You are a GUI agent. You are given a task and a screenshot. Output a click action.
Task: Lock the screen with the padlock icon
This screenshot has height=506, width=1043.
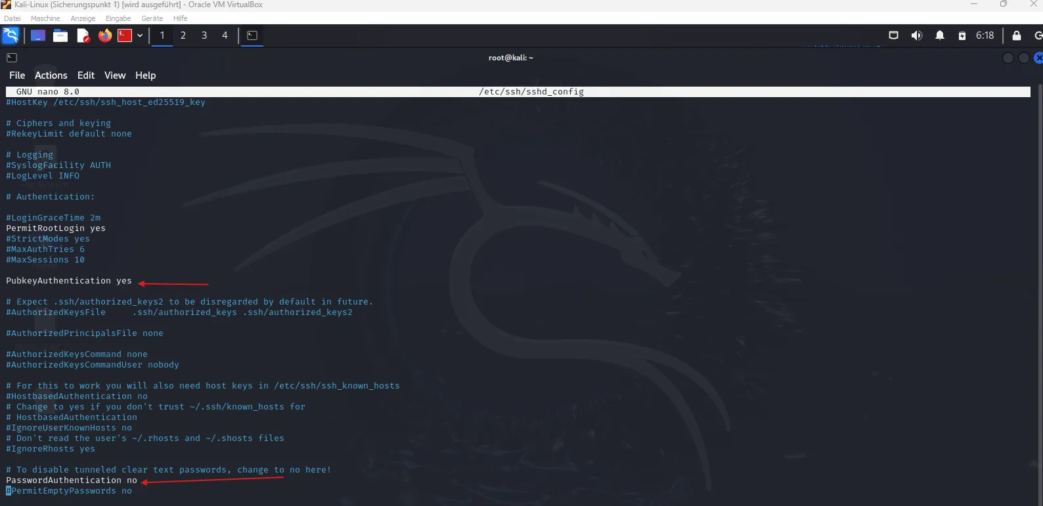1017,35
